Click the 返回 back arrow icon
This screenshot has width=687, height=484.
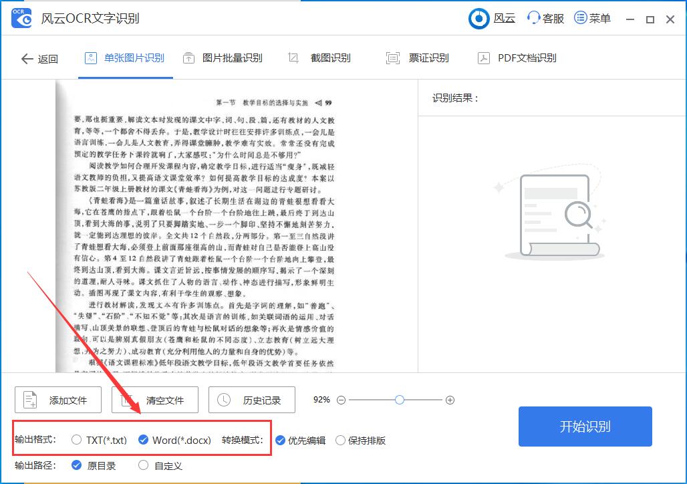(27, 58)
